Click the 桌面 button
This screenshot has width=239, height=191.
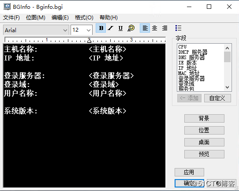tap(204, 142)
